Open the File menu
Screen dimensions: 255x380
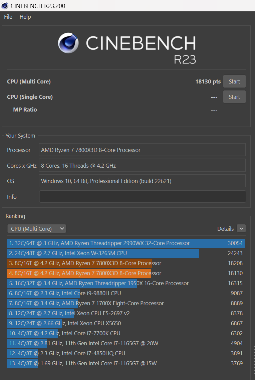point(8,17)
